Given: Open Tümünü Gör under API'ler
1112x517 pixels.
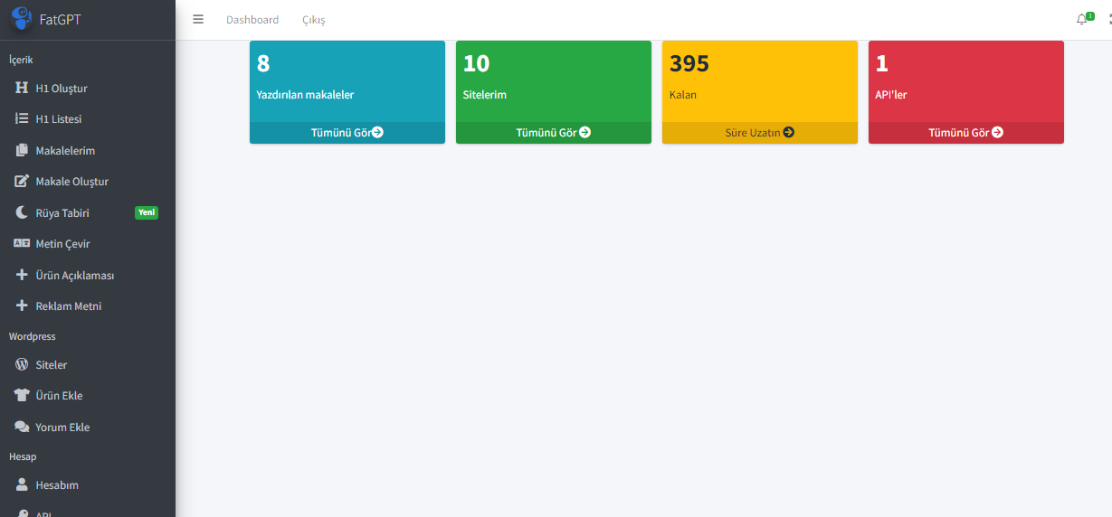Looking at the screenshot, I should [966, 132].
